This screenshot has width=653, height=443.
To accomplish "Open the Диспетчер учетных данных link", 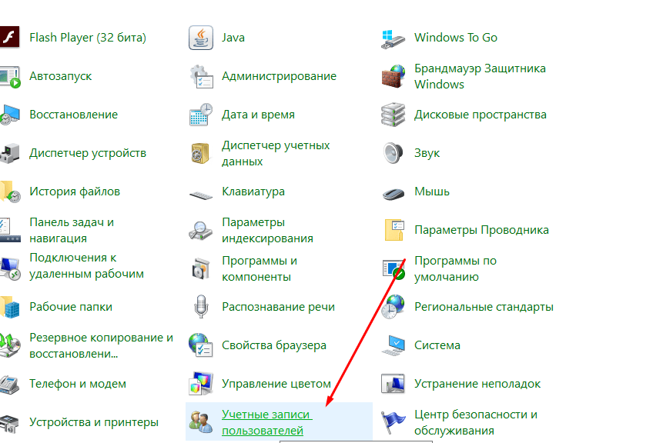I will [x=276, y=154].
